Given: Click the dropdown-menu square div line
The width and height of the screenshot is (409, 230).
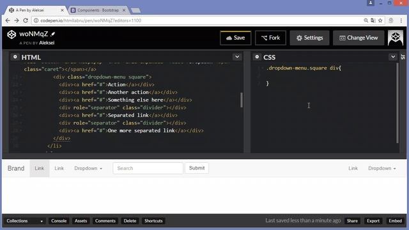Looking at the screenshot, I should coord(102,77).
